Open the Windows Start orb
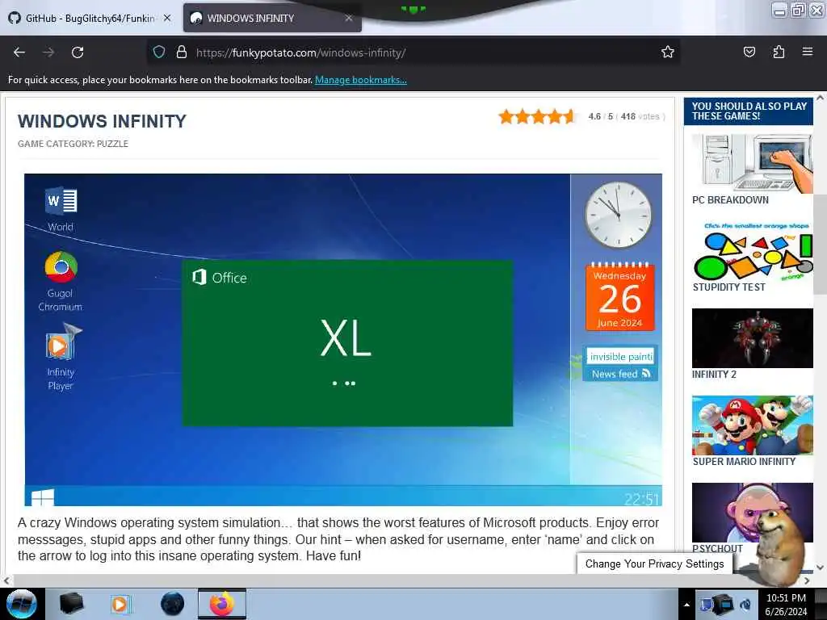The width and height of the screenshot is (827, 620). coord(22,604)
